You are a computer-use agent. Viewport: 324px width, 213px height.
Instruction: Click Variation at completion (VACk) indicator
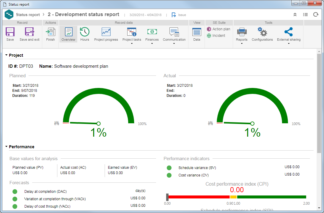(15, 199)
